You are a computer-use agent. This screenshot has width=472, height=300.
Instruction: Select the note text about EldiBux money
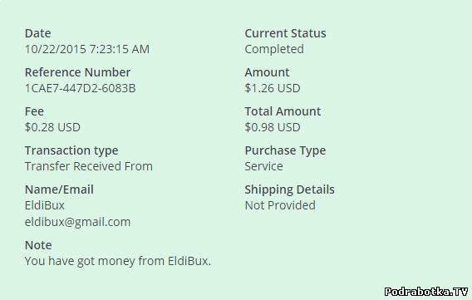click(x=118, y=261)
